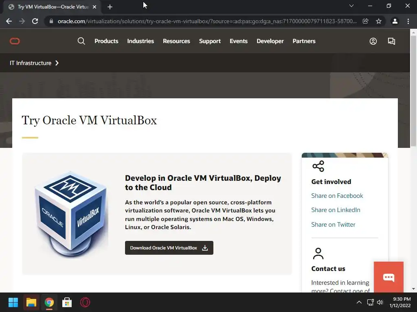Screen dimensions: 417x312
Task: Click the 'Get involved' heading
Action: click(x=331, y=182)
